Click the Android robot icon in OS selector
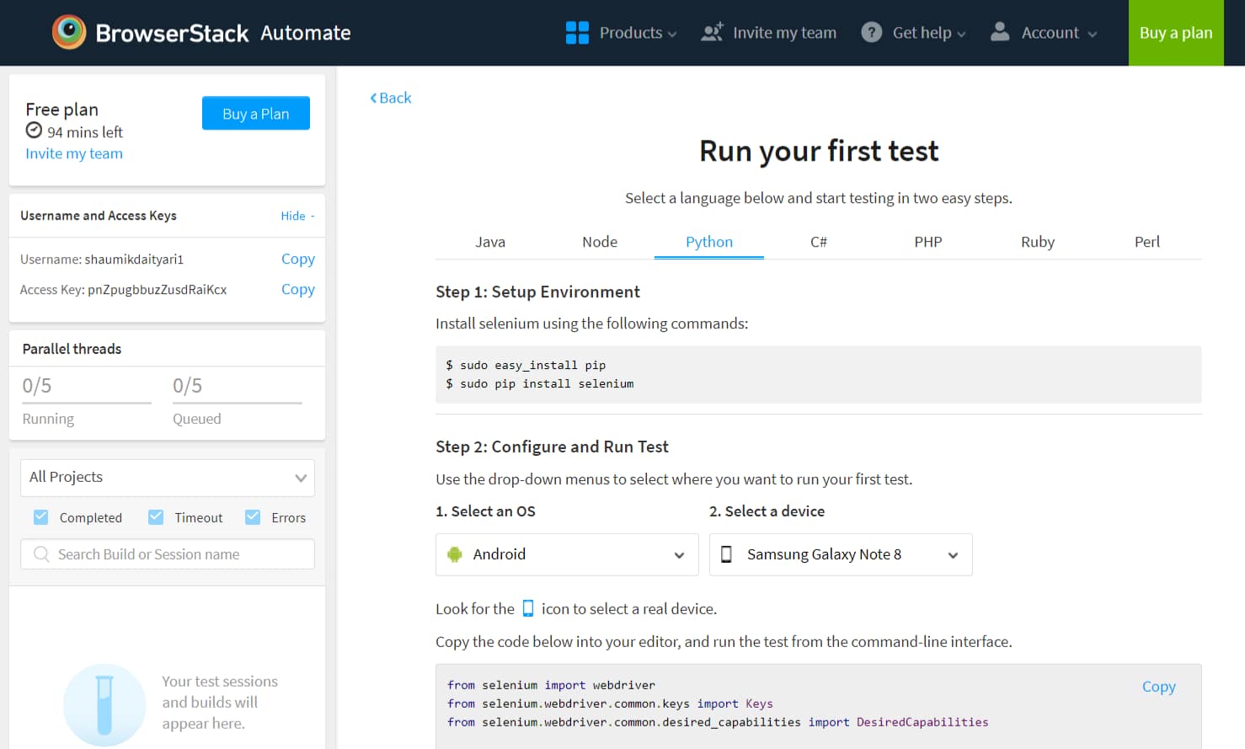The image size is (1245, 749). (x=455, y=554)
